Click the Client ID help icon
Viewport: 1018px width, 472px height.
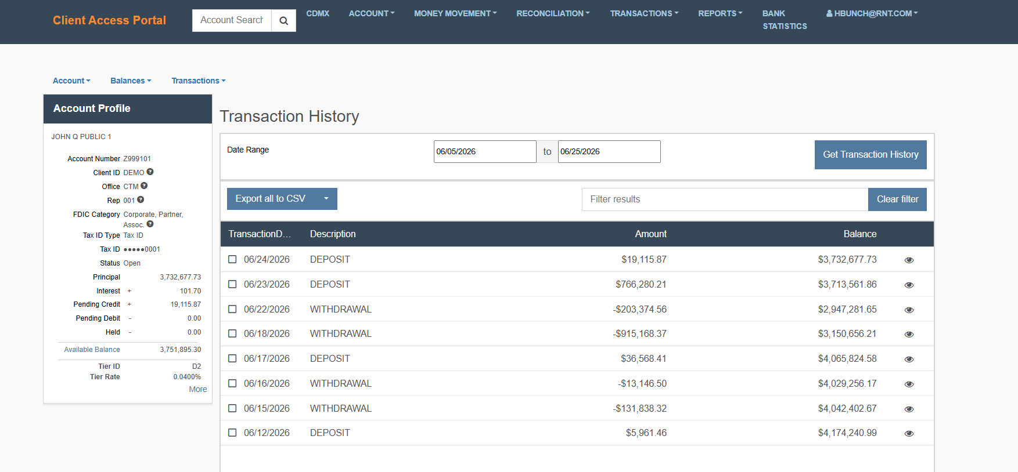[150, 172]
